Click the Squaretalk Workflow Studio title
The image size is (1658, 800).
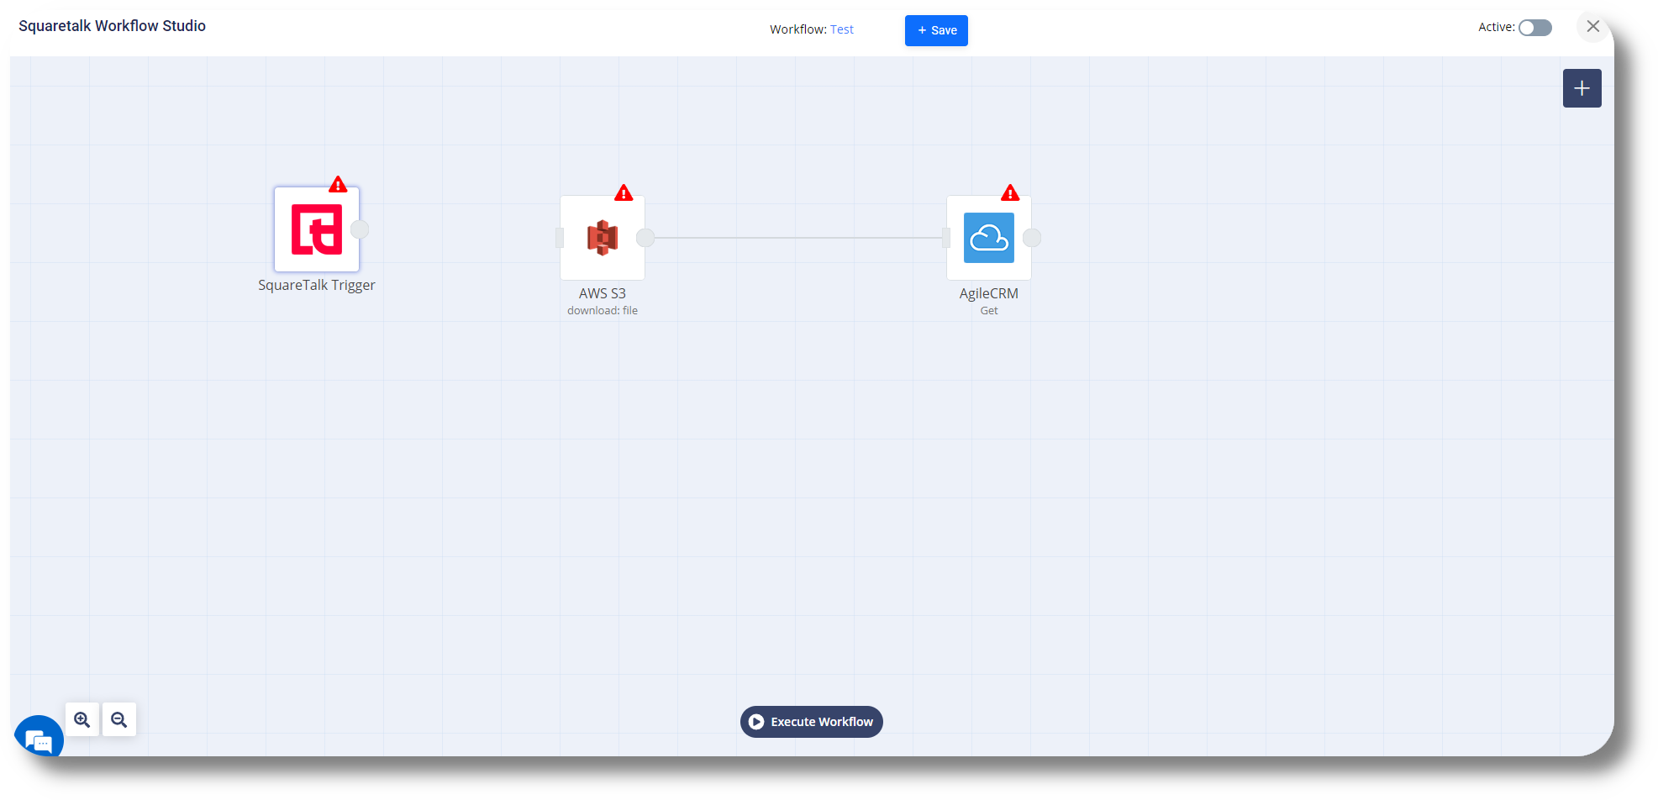[113, 26]
